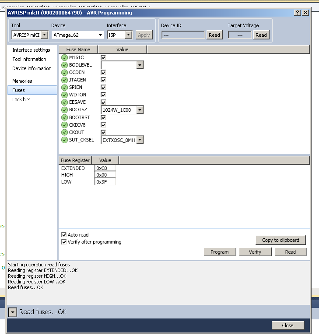Click the EXTENDED fuse register value field

point(105,168)
